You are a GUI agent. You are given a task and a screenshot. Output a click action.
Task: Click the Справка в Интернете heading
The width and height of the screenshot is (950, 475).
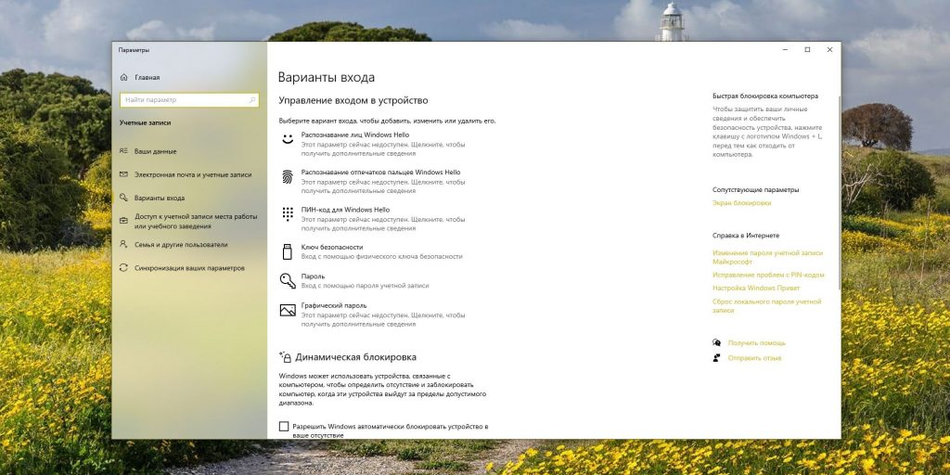746,235
